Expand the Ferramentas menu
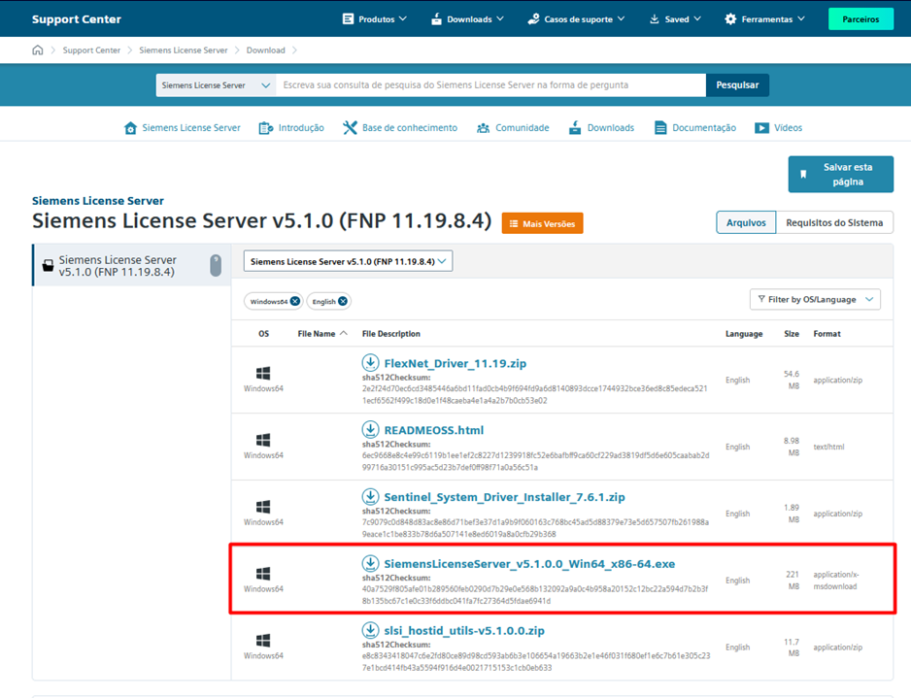The width and height of the screenshot is (911, 698). pyautogui.click(x=764, y=18)
